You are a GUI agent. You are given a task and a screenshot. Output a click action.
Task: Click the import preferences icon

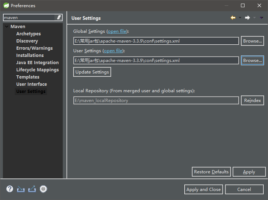click(21, 189)
